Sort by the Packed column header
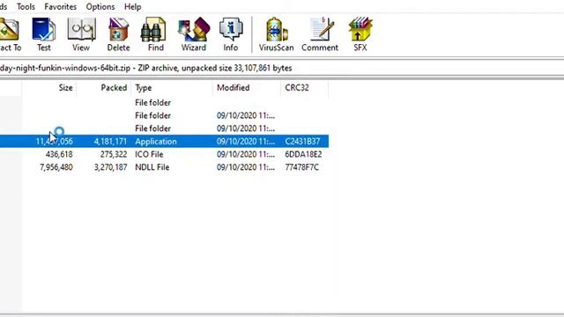This screenshot has width=564, height=317. point(114,88)
